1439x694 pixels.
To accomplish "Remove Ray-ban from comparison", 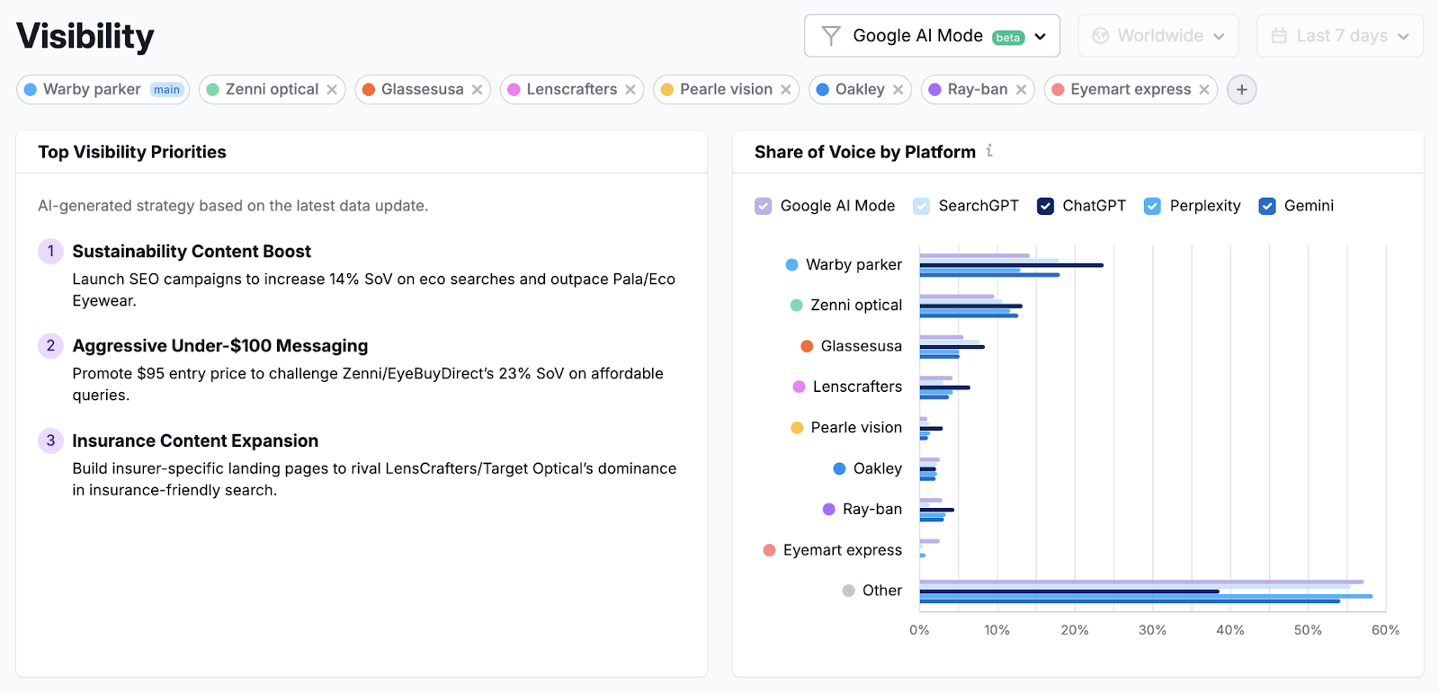I will click(x=1021, y=90).
